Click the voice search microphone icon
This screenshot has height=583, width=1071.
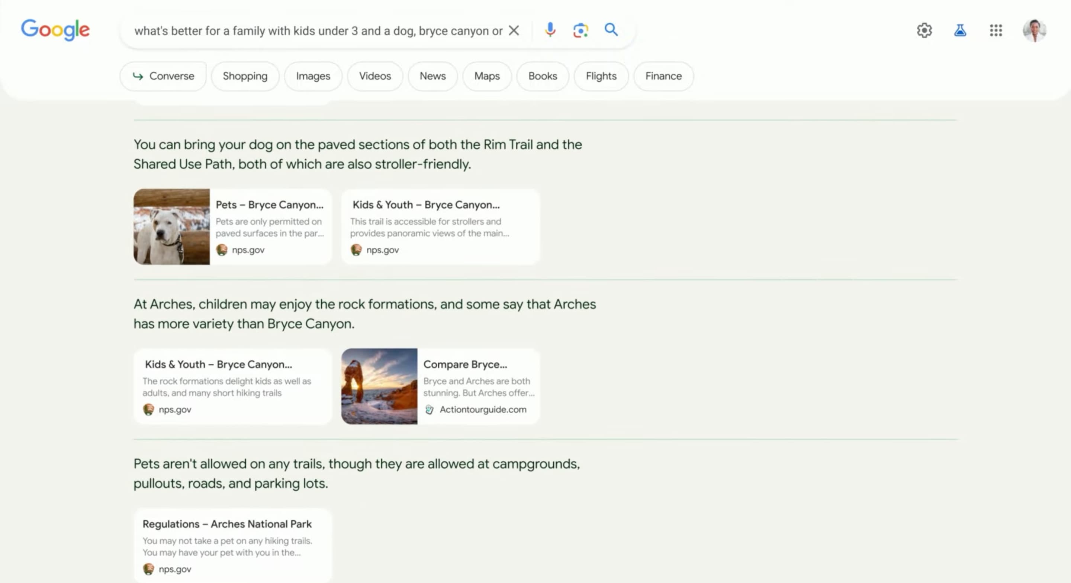pos(550,30)
